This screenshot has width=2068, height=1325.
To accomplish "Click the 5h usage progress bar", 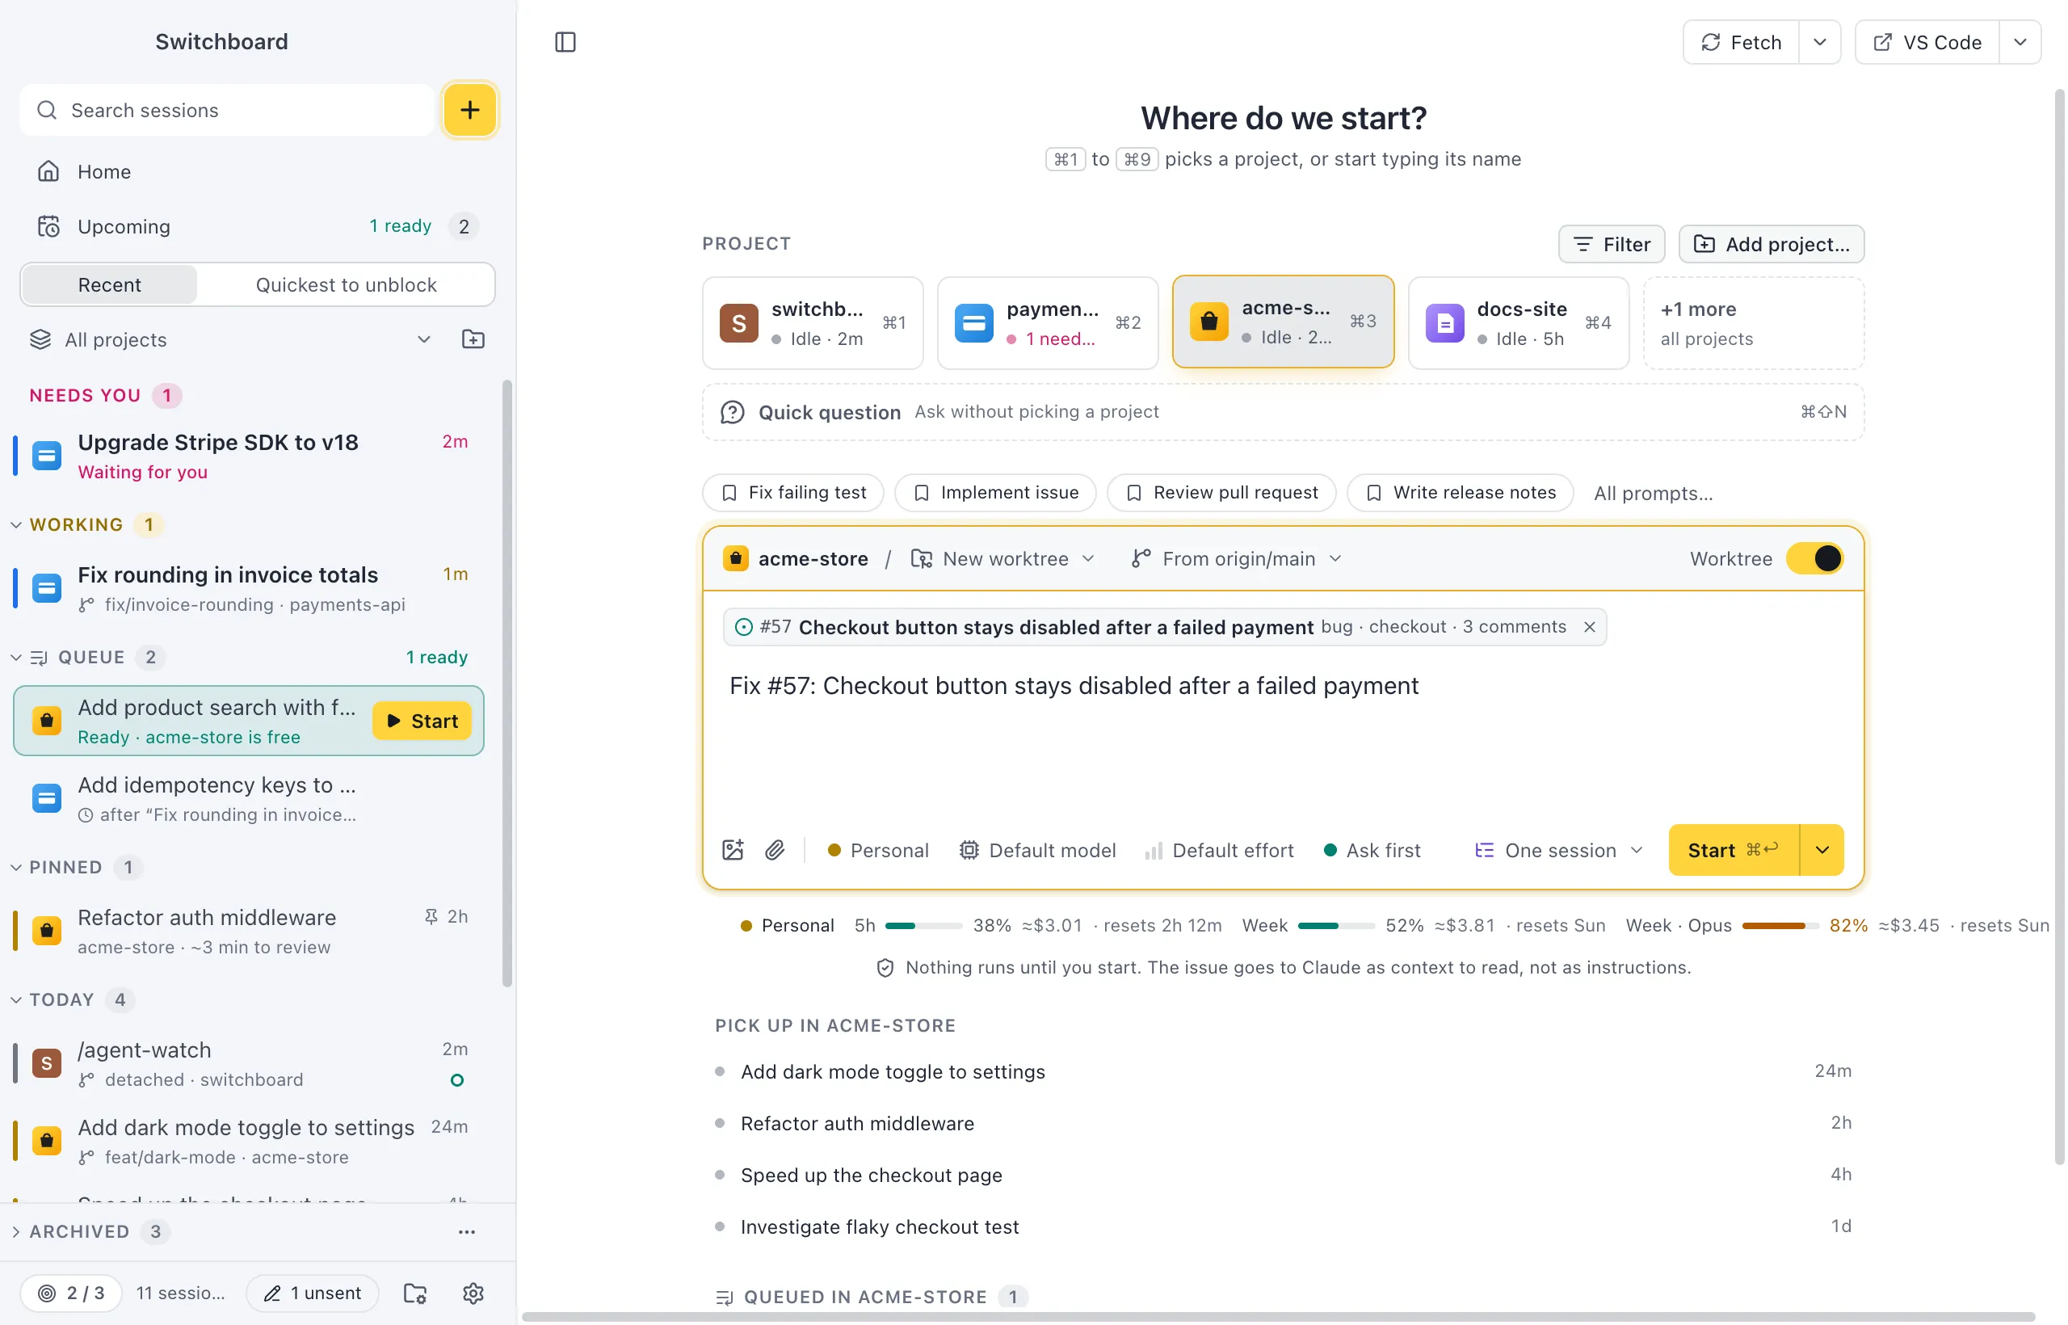I will pyautogui.click(x=923, y=926).
